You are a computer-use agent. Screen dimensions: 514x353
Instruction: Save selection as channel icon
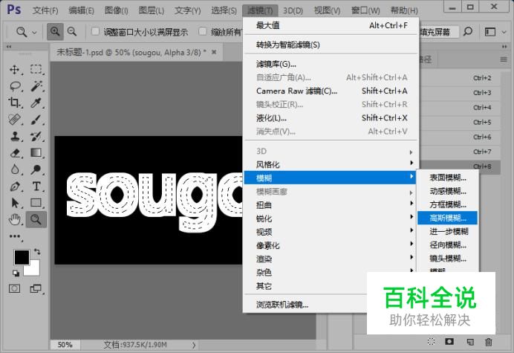click(449, 342)
